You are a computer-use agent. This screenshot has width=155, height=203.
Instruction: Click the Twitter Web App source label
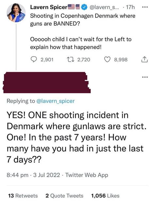point(87,175)
